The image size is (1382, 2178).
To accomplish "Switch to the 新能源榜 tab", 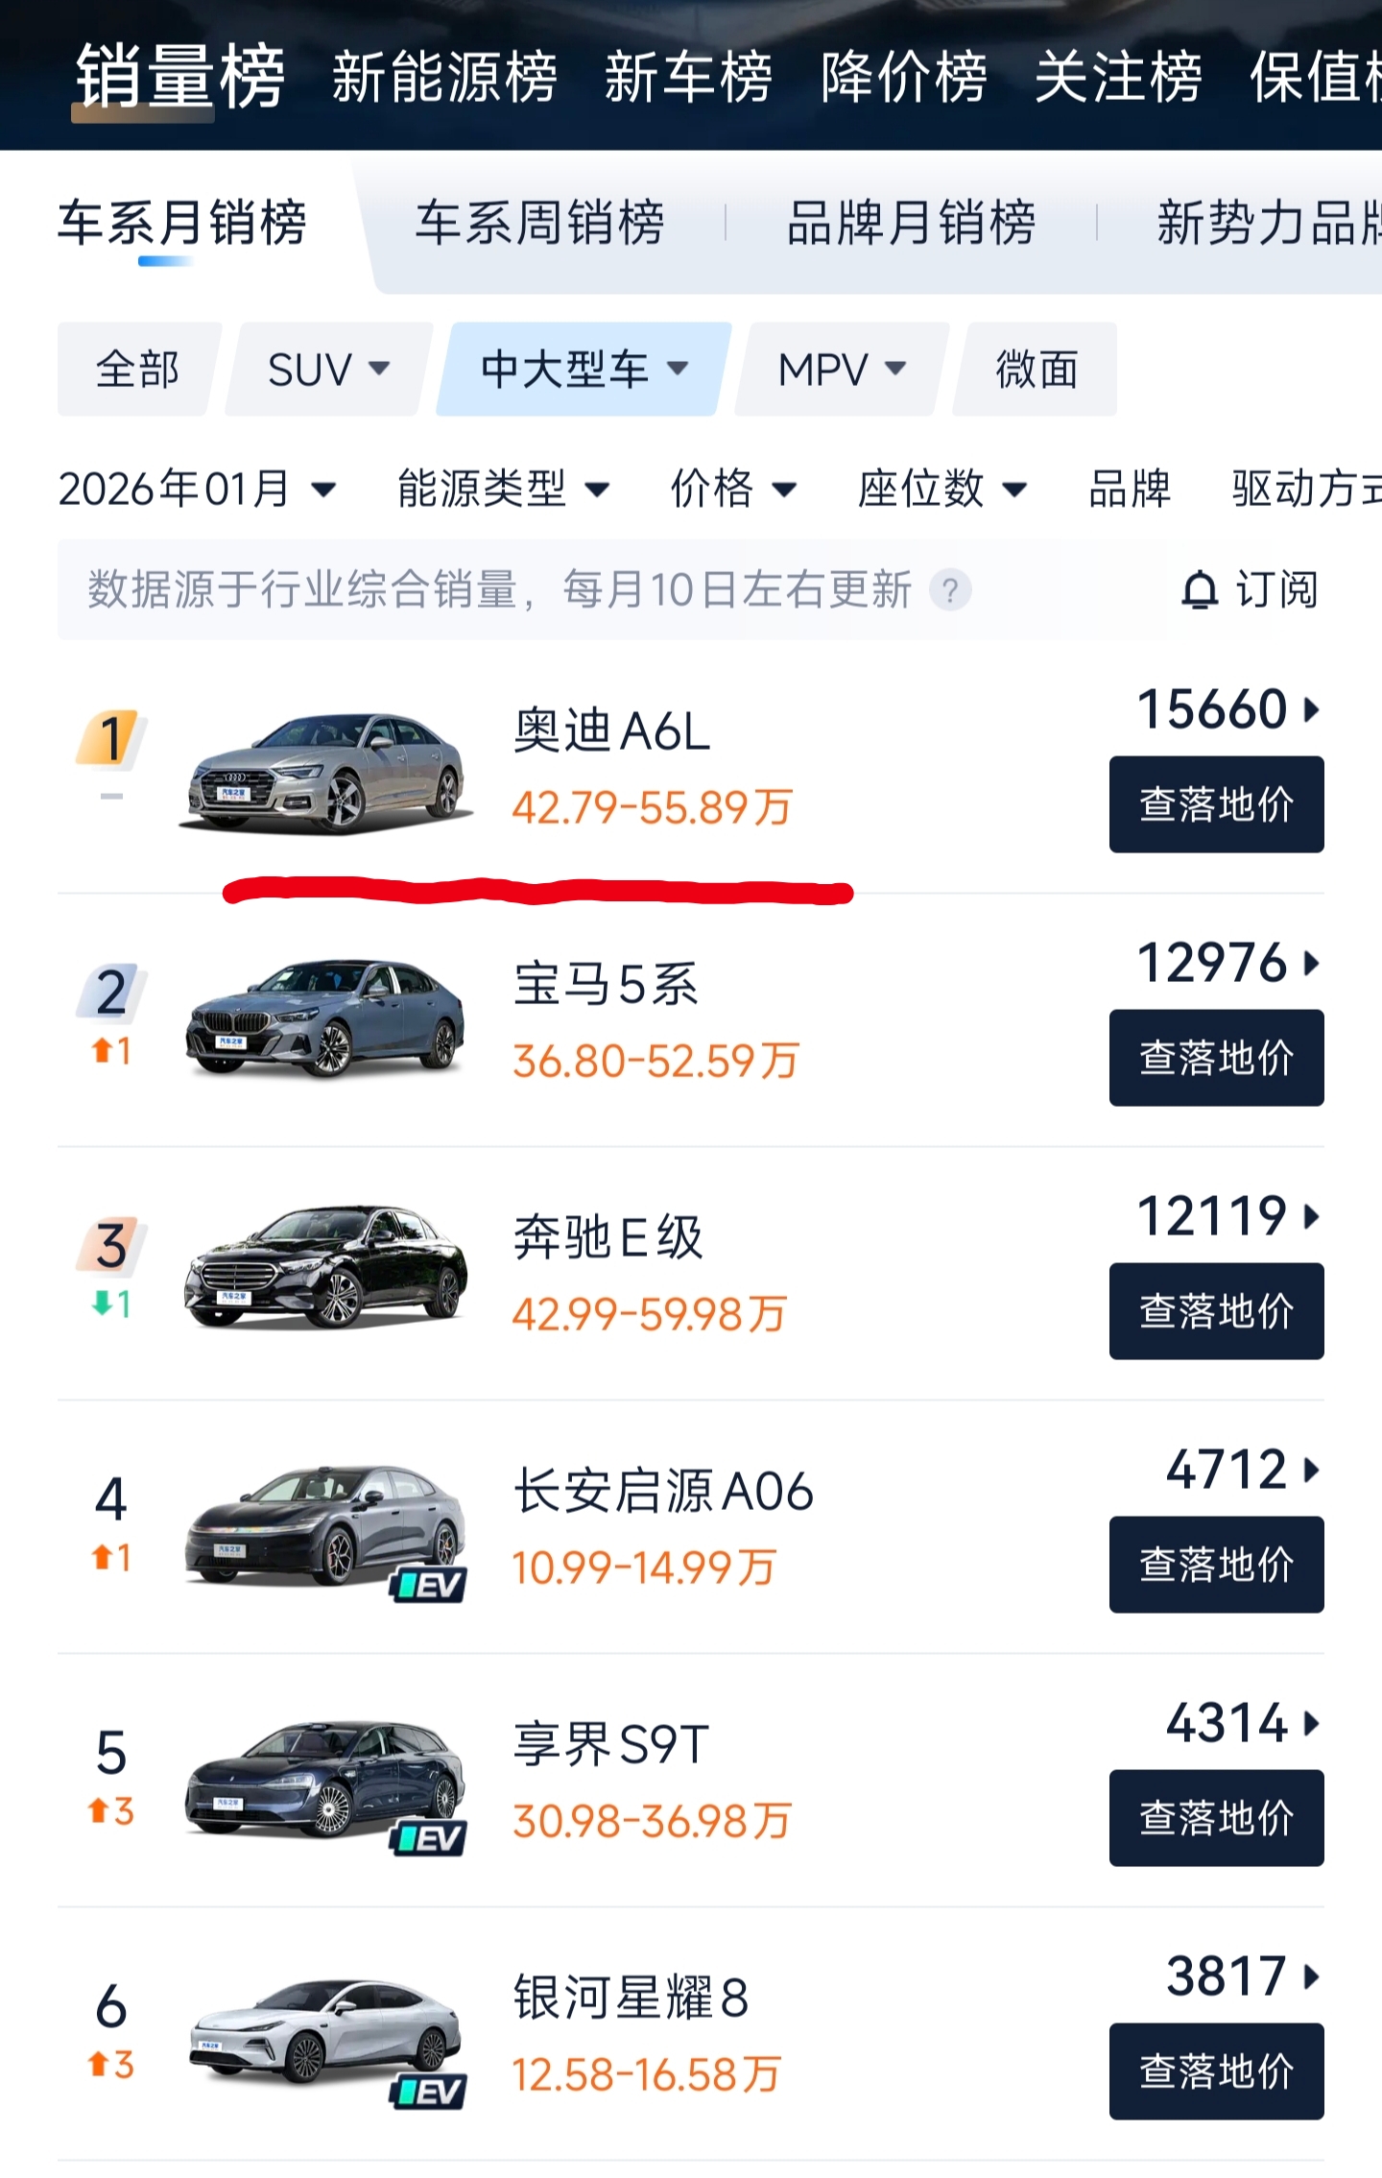I will [x=444, y=77].
